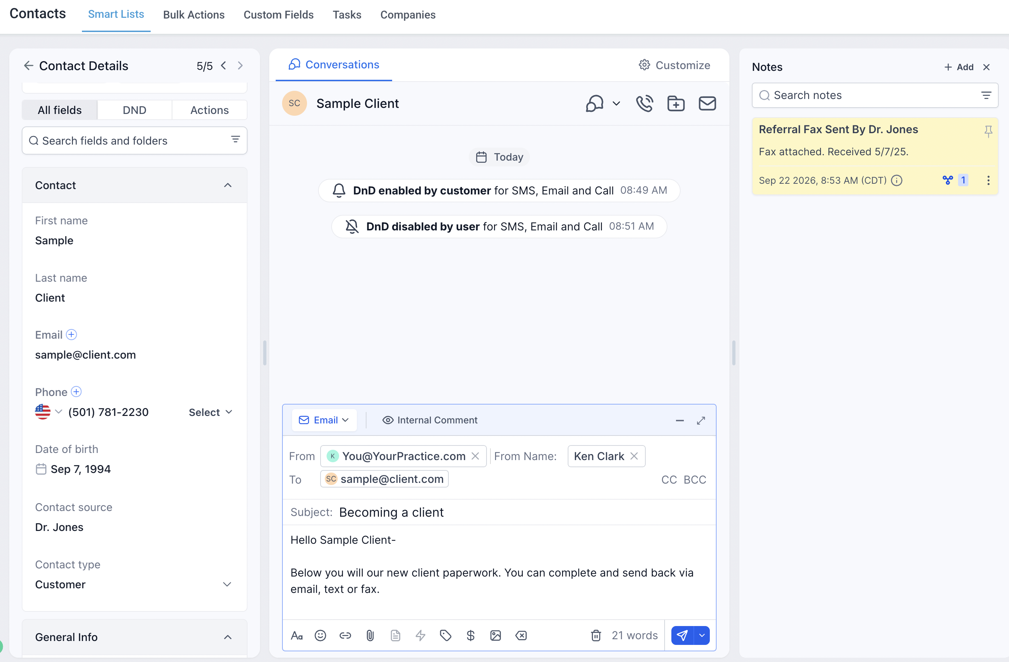The height and width of the screenshot is (662, 1009).
Task: Open text formatting options (Aa)
Action: (296, 635)
